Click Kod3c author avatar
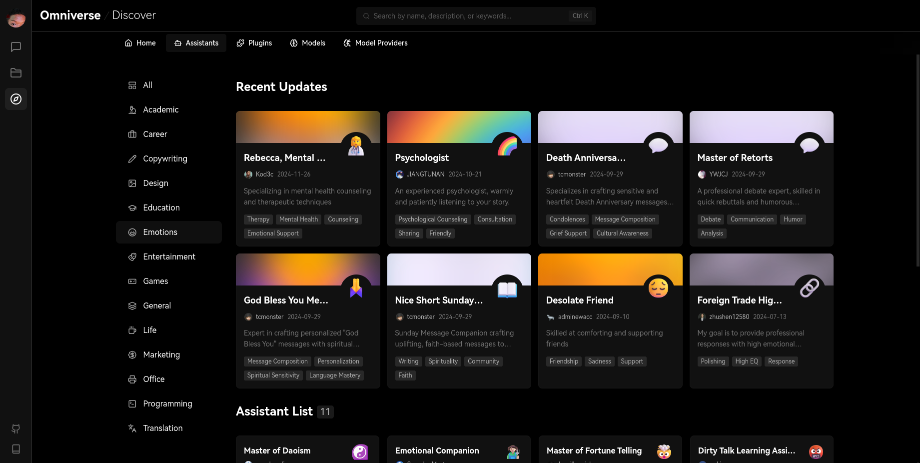Screen dimensions: 920x463 [x=248, y=174]
